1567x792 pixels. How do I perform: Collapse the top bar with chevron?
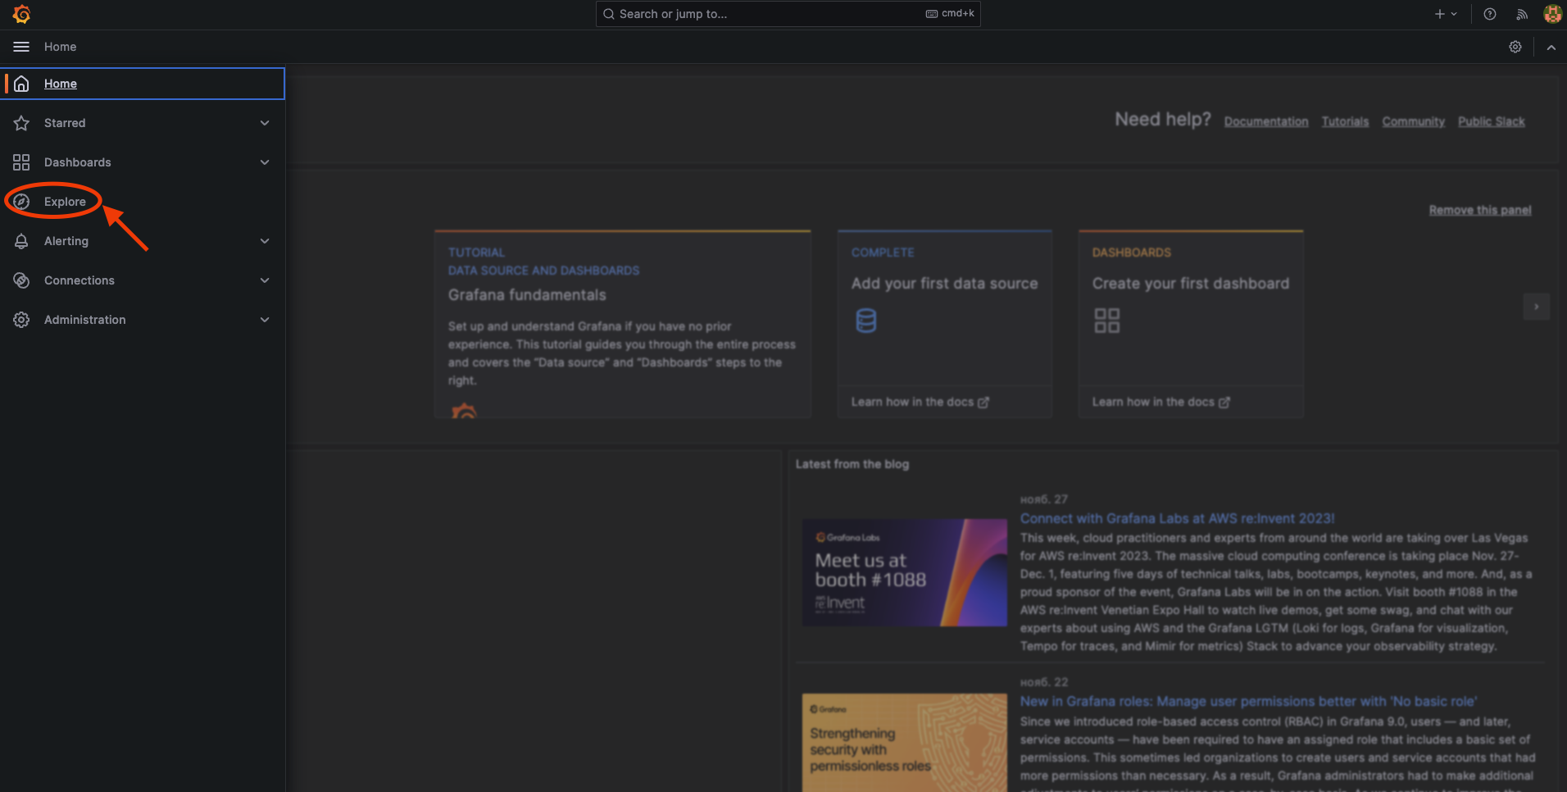point(1551,48)
